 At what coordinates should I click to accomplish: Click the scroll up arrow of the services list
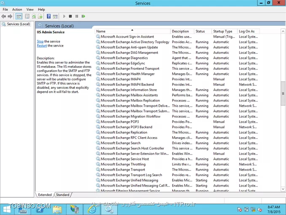(283, 31)
